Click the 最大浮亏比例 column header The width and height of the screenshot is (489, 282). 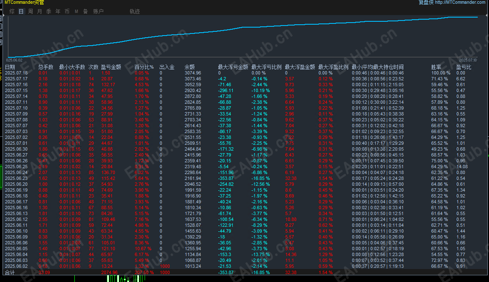(x=267, y=67)
